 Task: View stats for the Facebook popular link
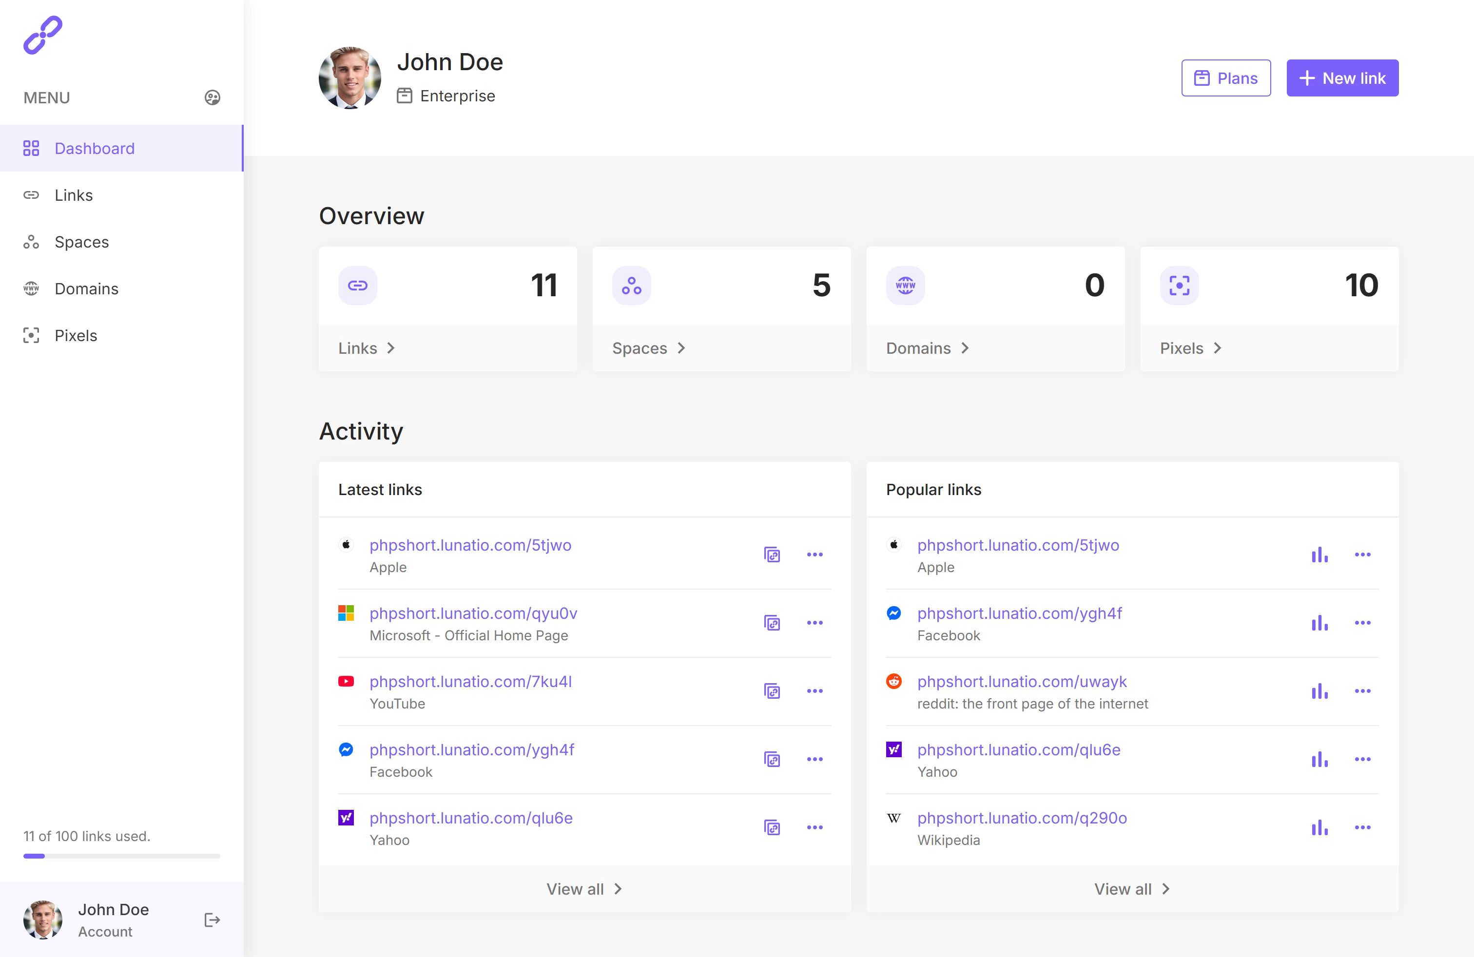point(1319,623)
